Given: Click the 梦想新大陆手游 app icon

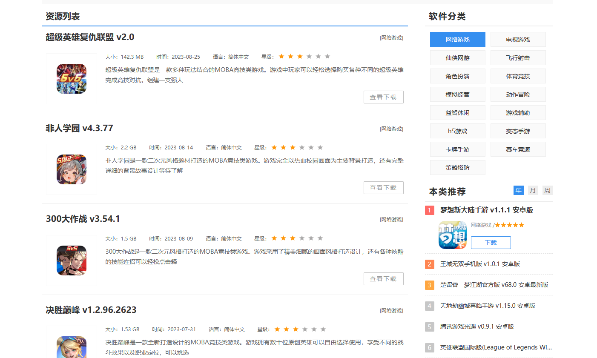Looking at the screenshot, I should coord(453,235).
